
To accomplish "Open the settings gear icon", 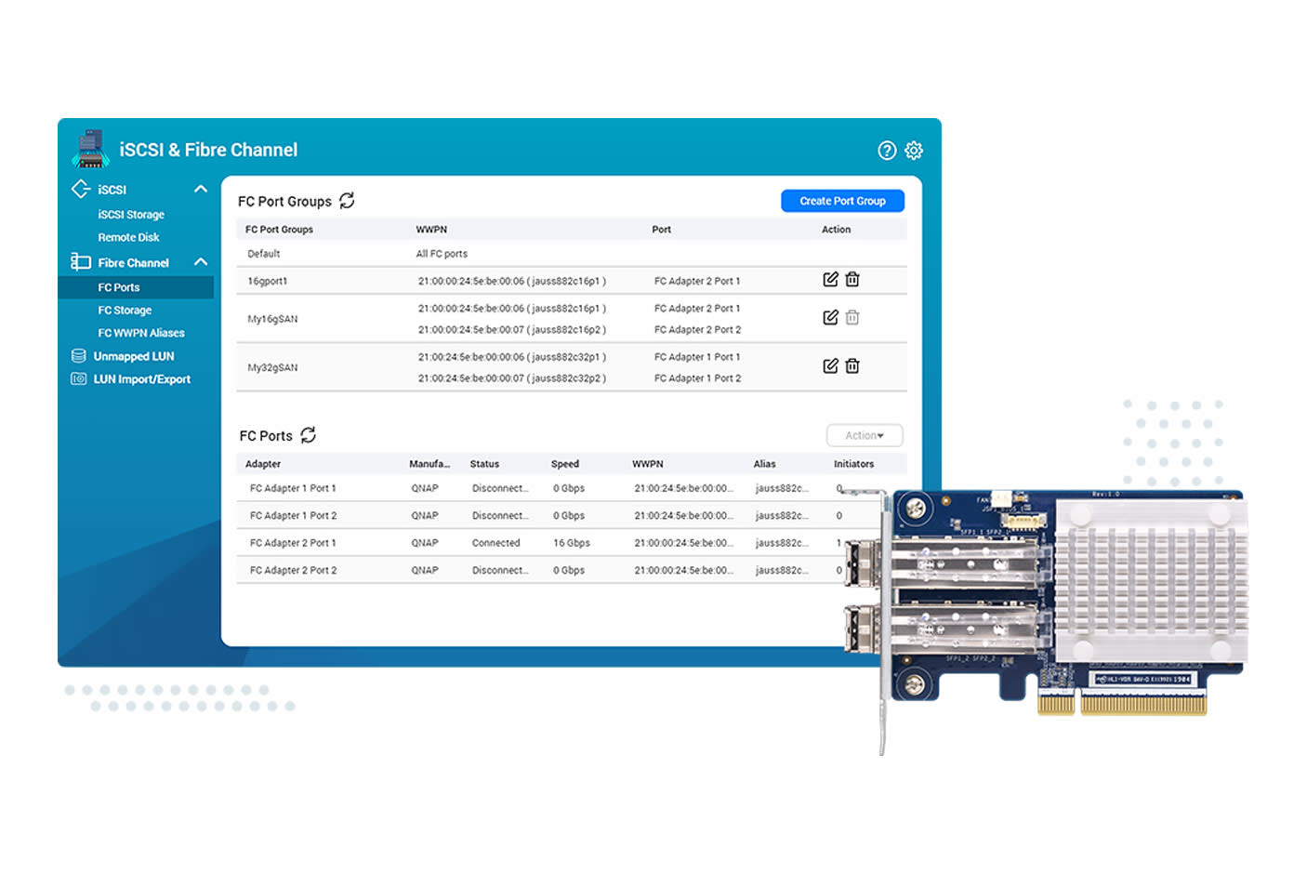I will (914, 150).
